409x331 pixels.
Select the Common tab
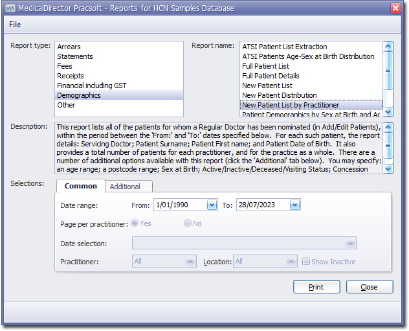pos(81,186)
